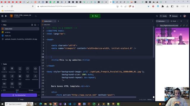Expand the CPU RAM Storage resources row
Viewport: 190px width, 106px height.
point(2,91)
